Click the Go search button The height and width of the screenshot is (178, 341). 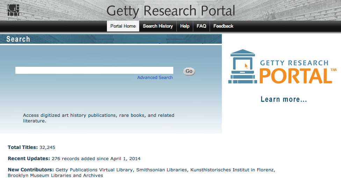click(189, 71)
